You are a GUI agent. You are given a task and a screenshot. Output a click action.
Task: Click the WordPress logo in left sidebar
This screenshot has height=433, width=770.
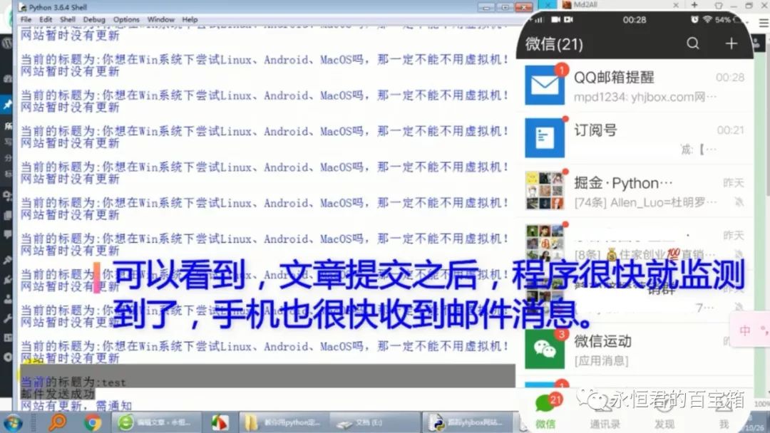click(7, 43)
